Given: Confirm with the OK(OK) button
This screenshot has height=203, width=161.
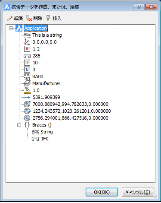Looking at the screenshot, I should pyautogui.click(x=102, y=192).
